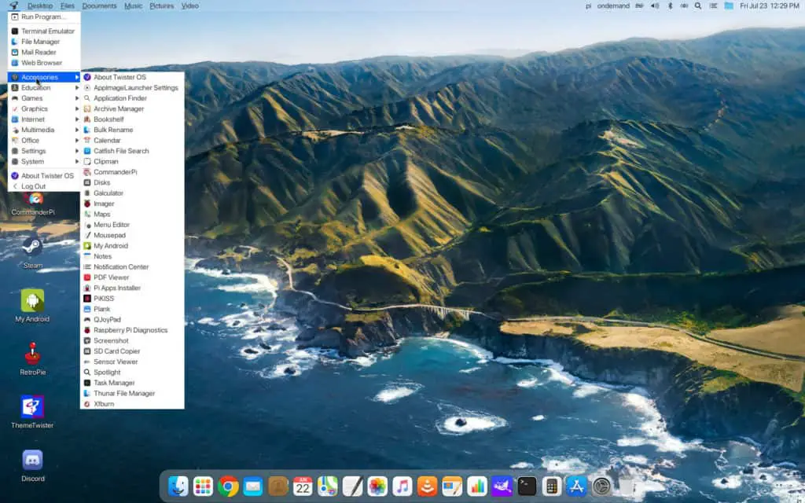Image resolution: width=805 pixels, height=503 pixels.
Task: Open the purple image editor dock icon
Action: click(x=502, y=486)
